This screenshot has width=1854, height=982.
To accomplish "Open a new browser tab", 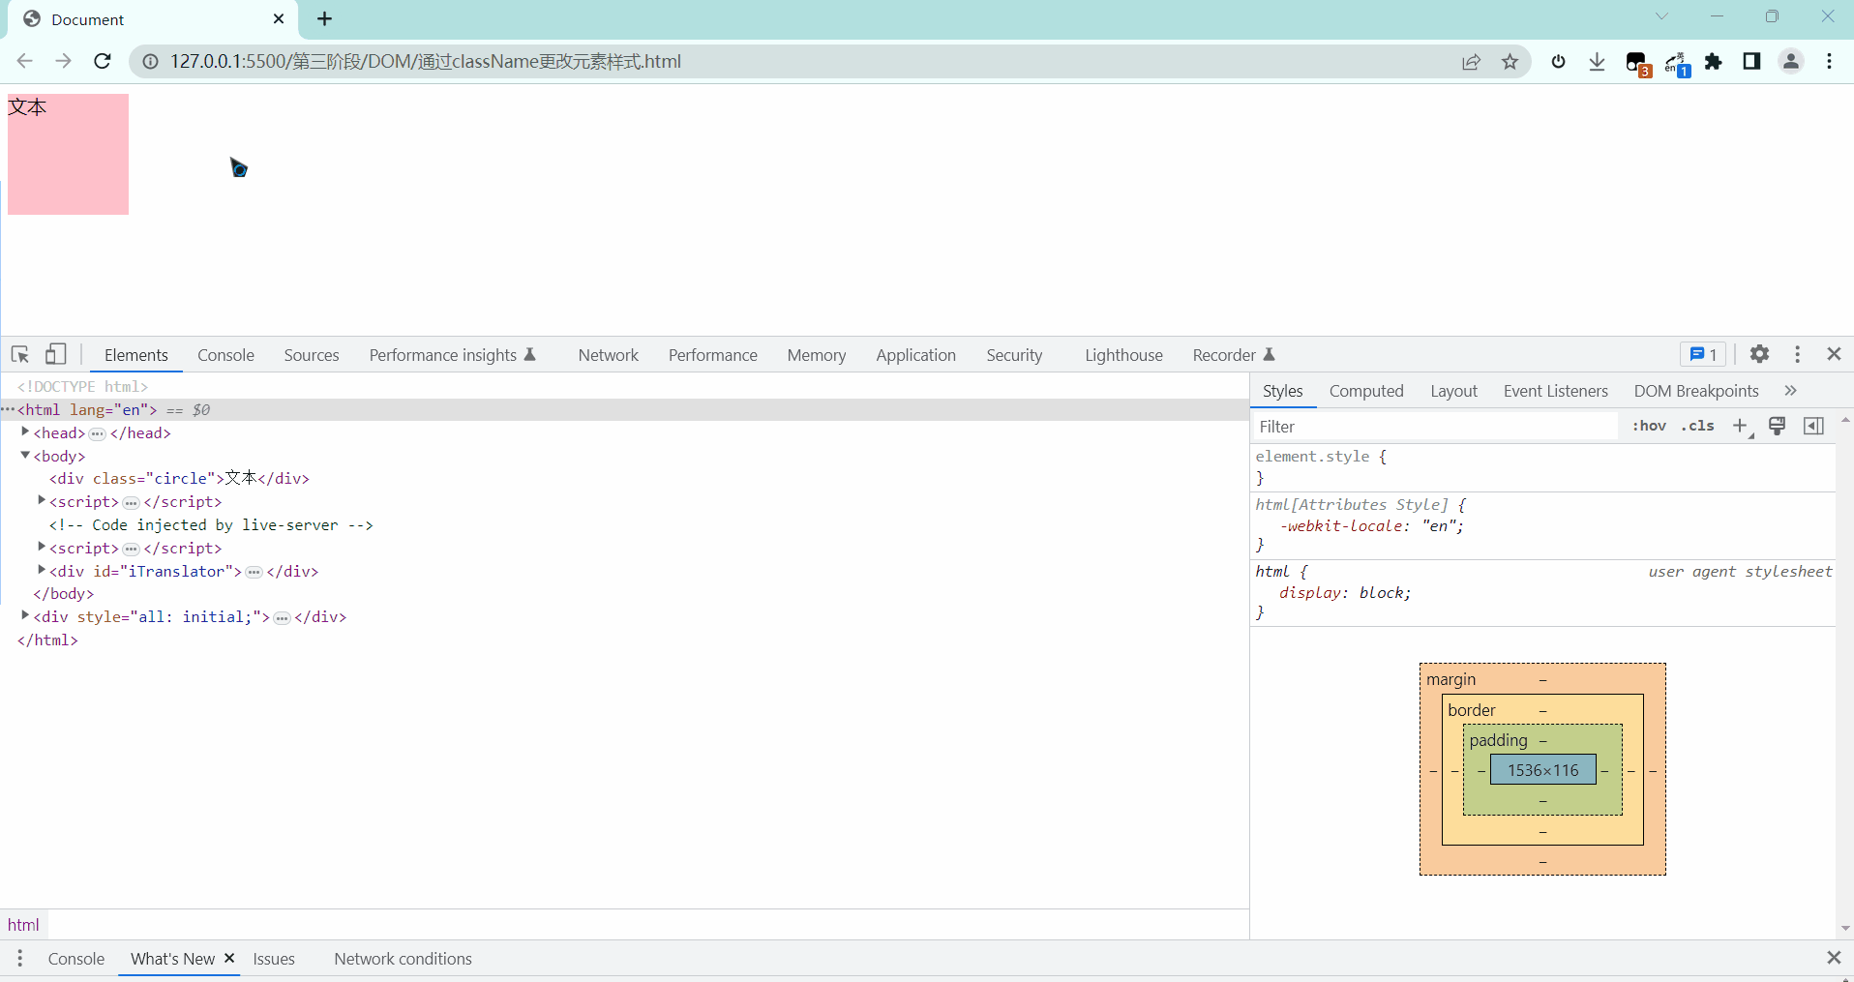I will click(x=324, y=19).
